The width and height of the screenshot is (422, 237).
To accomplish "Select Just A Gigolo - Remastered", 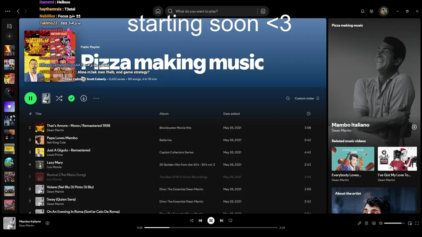I will (x=68, y=150).
